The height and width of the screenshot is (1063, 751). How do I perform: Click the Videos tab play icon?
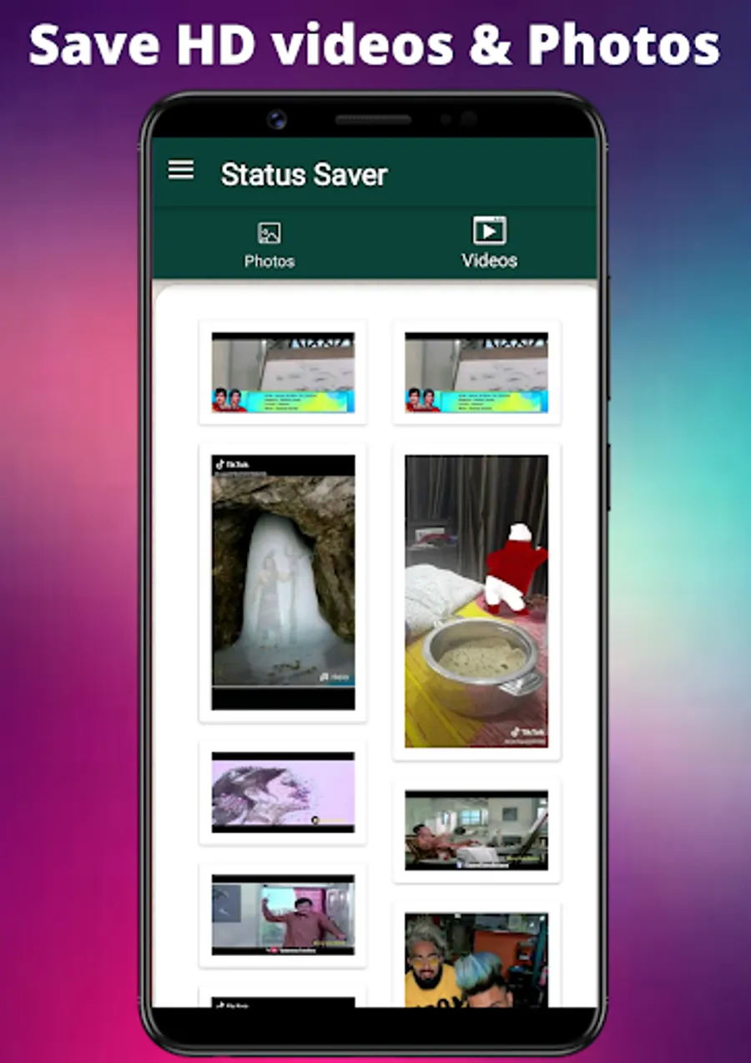(x=490, y=230)
